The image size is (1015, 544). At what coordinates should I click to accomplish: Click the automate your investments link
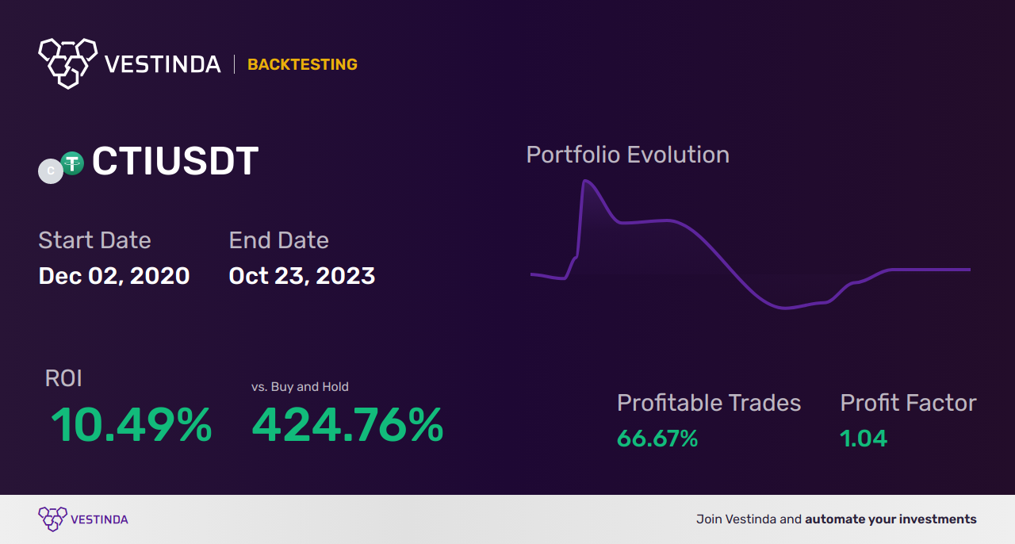[x=891, y=519]
